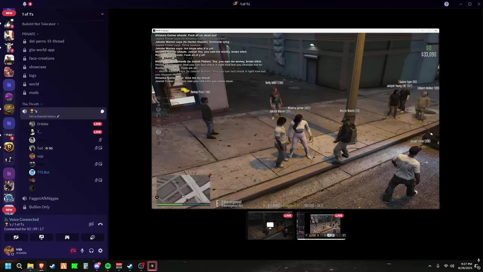Toggle noise suppression icon in voice panel
This screenshot has height=272, width=483.
coord(91,224)
